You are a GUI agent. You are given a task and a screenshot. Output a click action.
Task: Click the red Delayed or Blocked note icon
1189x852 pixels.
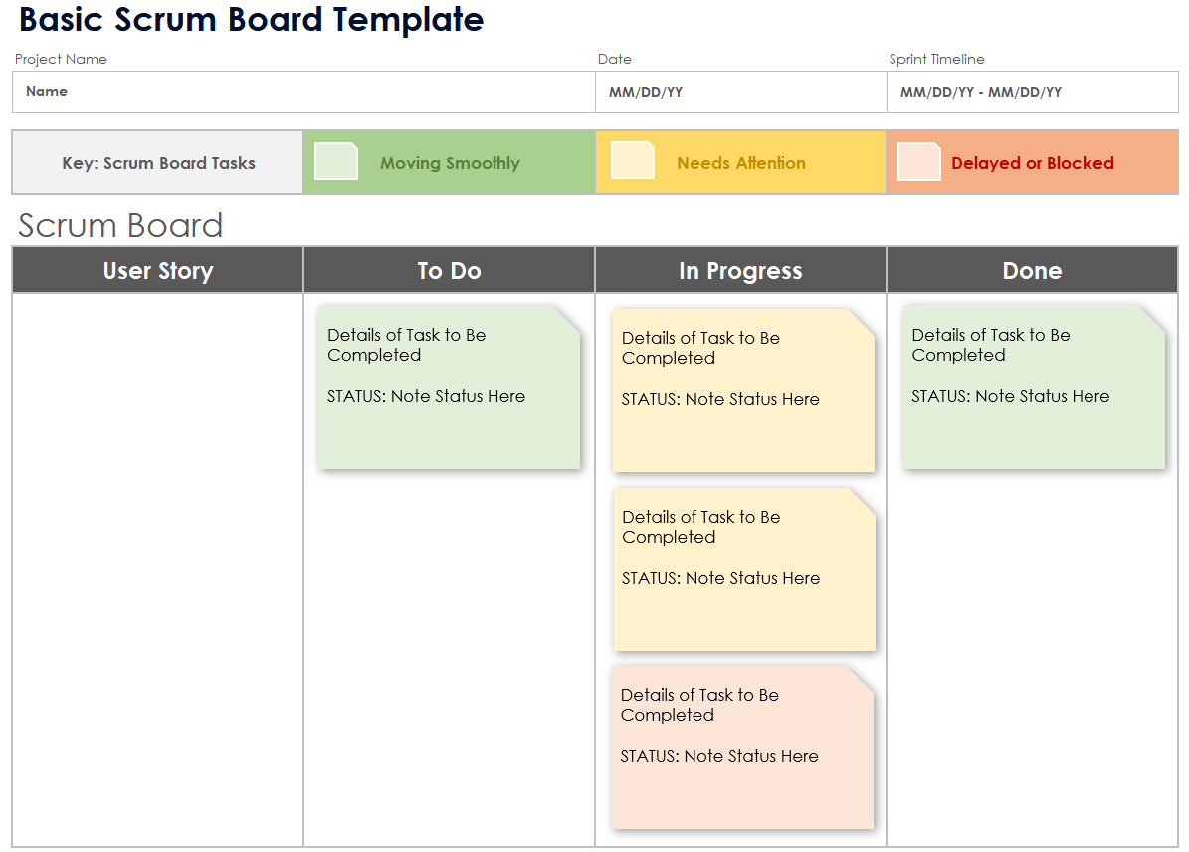(918, 161)
